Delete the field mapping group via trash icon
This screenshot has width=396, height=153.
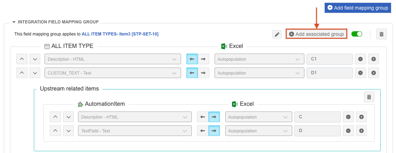coord(381,34)
